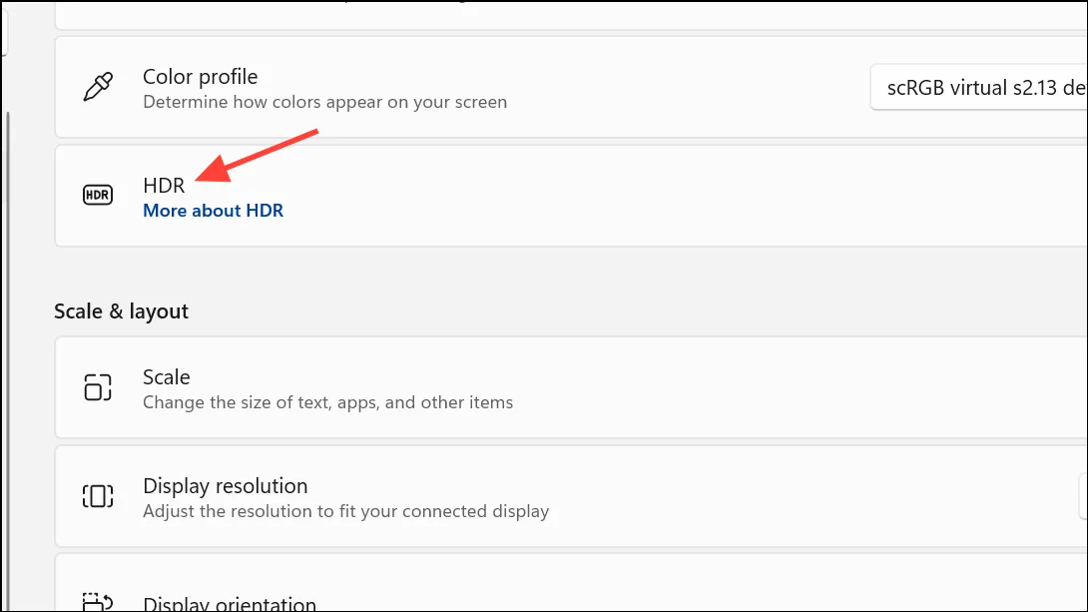Screen dimensions: 1088x612
Task: Click the Display orientation label
Action: [230, 603]
